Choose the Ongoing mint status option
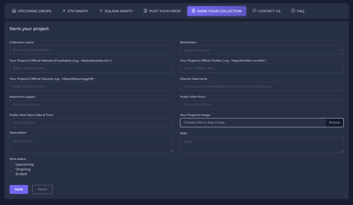 (x=12, y=169)
